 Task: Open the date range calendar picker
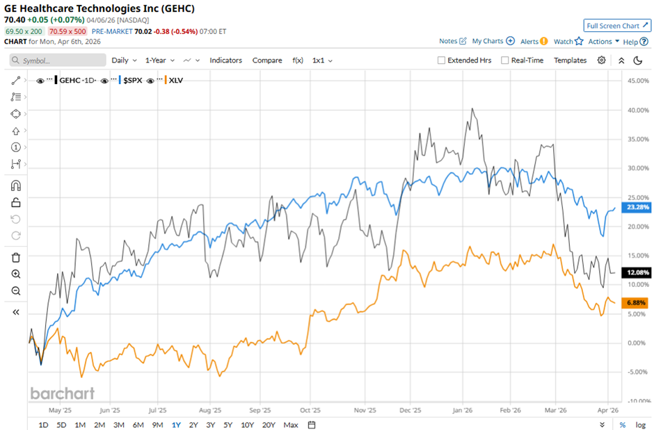click(312, 424)
